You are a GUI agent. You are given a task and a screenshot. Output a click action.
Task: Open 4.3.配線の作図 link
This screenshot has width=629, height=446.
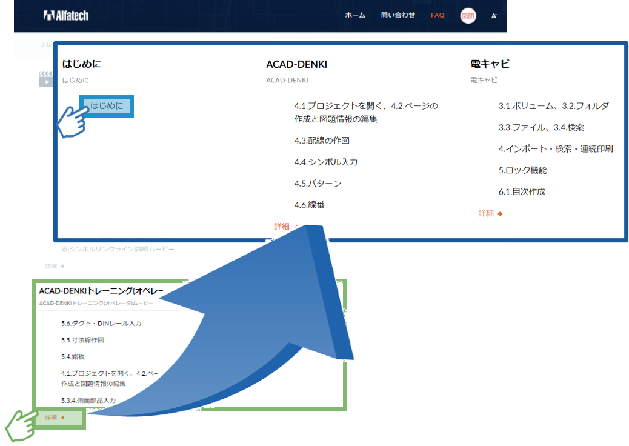coord(322,141)
